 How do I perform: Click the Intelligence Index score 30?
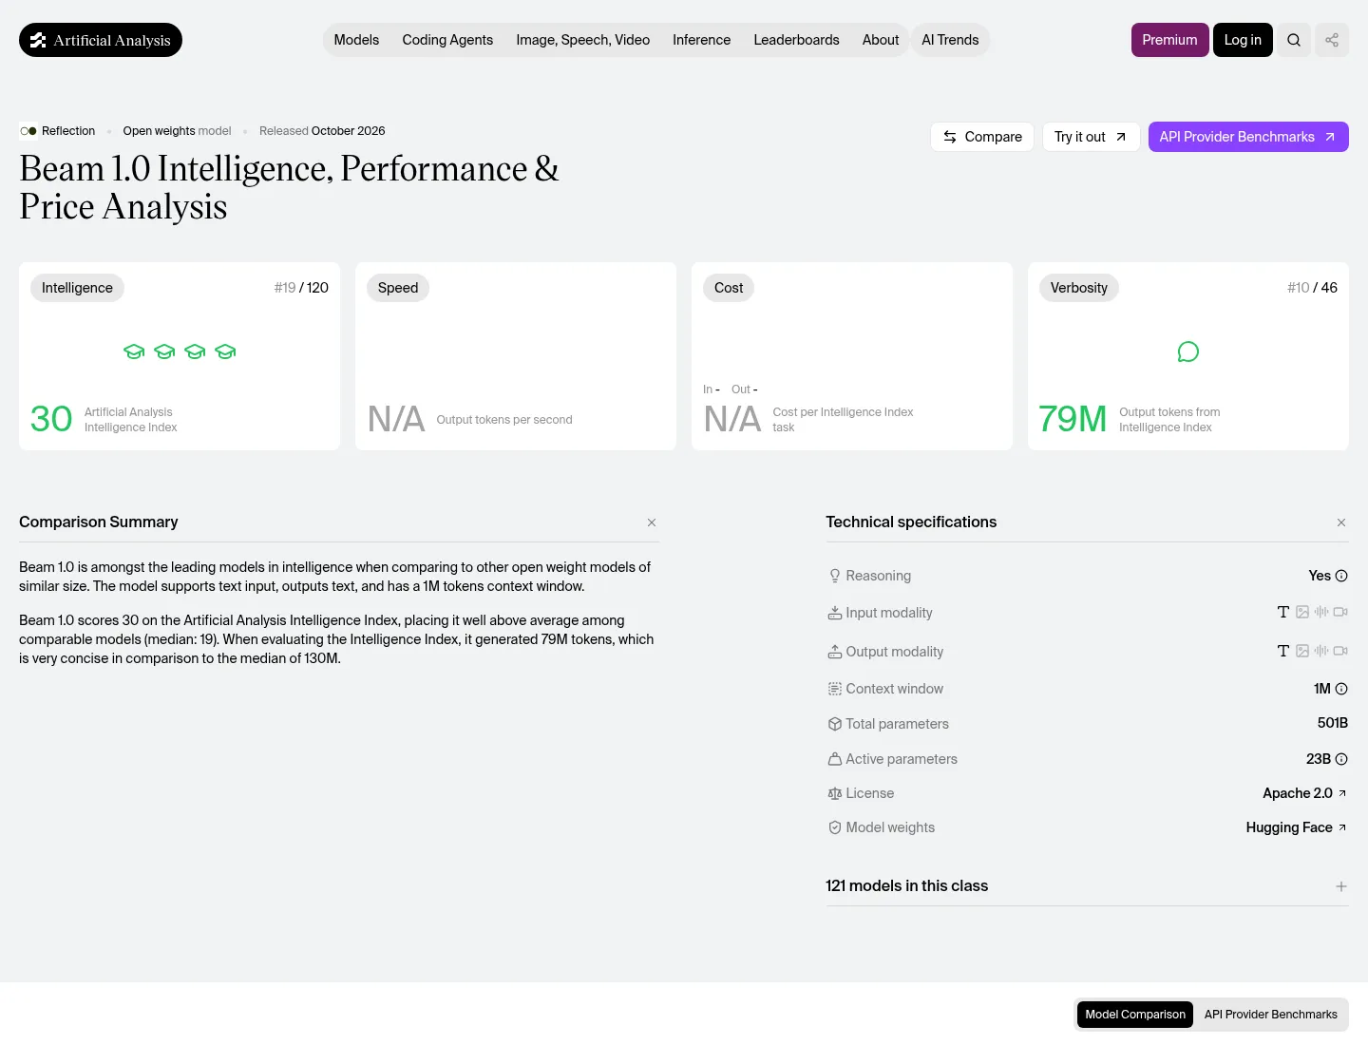[51, 419]
